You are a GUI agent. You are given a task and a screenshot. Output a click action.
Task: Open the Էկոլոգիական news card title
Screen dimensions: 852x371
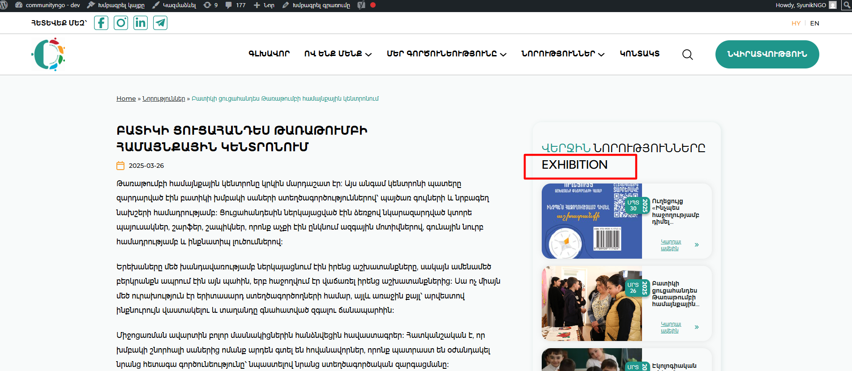[x=674, y=366]
